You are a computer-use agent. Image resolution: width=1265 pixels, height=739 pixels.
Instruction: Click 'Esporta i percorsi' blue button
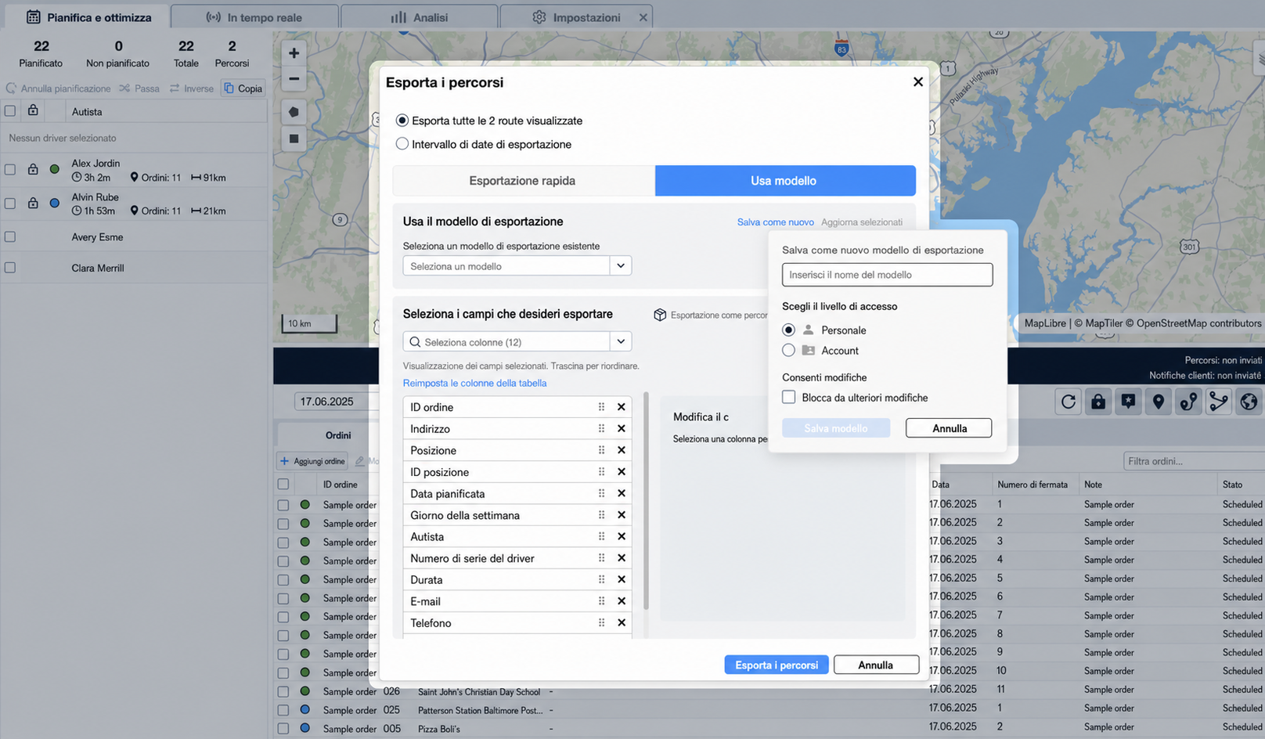[x=777, y=665]
